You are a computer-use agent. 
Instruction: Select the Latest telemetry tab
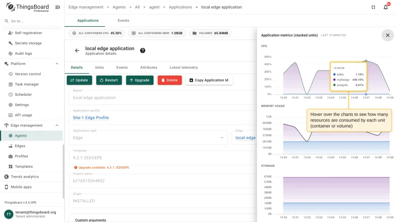(184, 68)
